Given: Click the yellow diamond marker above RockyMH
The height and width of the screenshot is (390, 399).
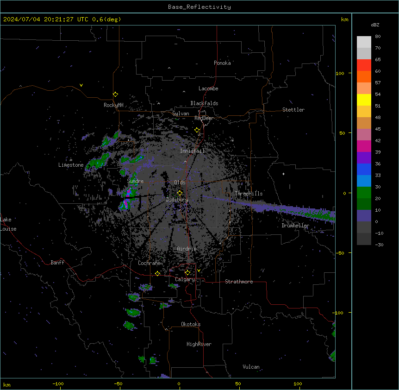Looking at the screenshot, I should click(x=115, y=94).
